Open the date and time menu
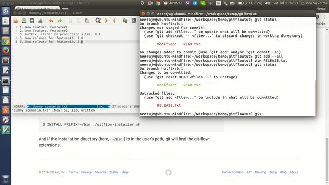Viewport: 329px width, 185px height. click(285, 3)
